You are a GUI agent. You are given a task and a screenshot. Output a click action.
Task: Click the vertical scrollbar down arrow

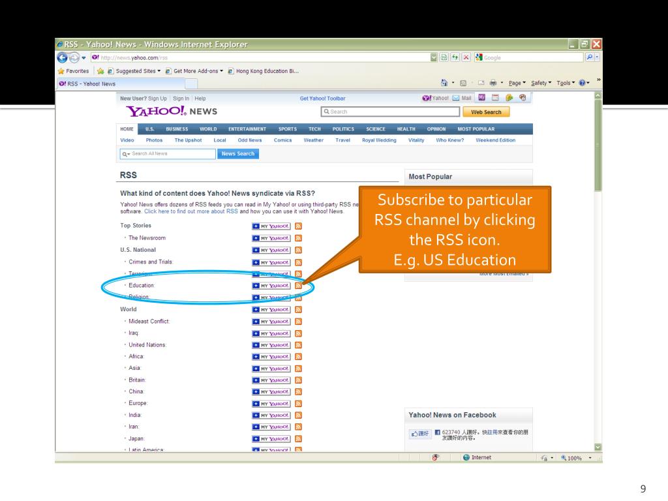point(598,447)
